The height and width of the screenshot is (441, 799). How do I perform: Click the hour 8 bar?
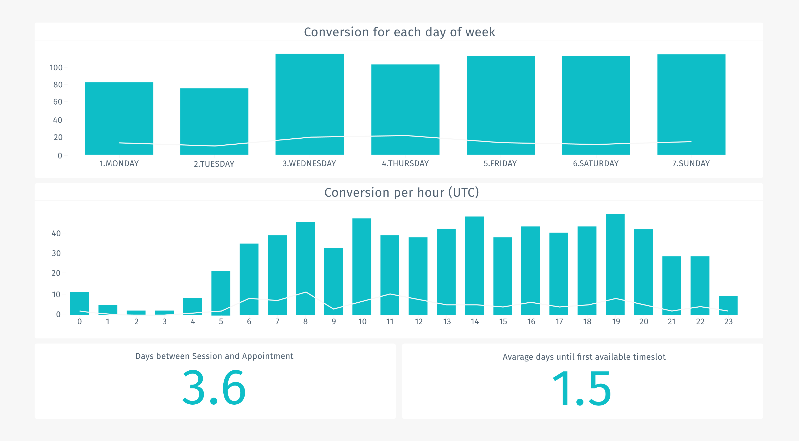point(305,269)
